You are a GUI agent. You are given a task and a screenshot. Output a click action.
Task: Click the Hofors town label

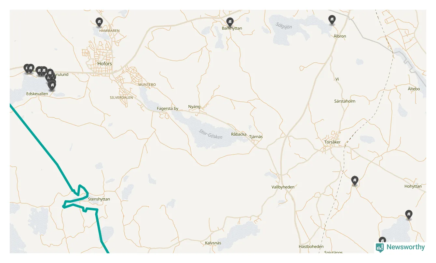click(x=104, y=64)
